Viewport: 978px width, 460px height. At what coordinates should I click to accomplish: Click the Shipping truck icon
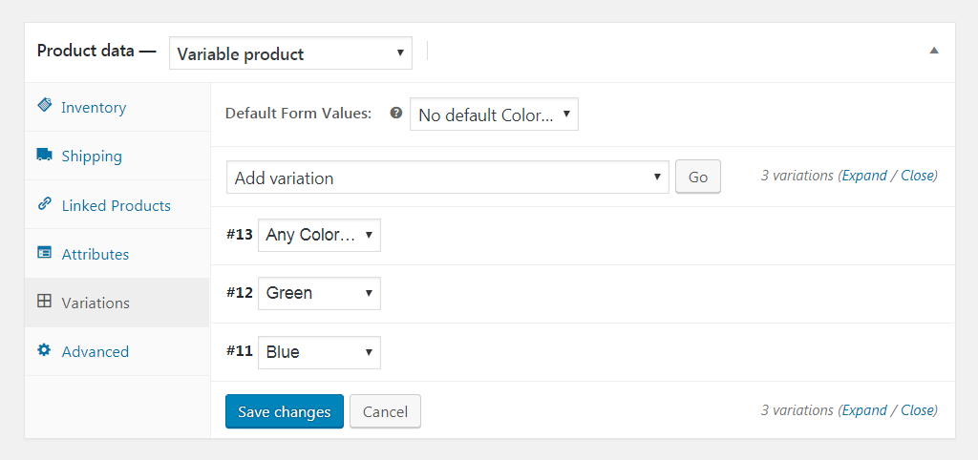click(44, 155)
